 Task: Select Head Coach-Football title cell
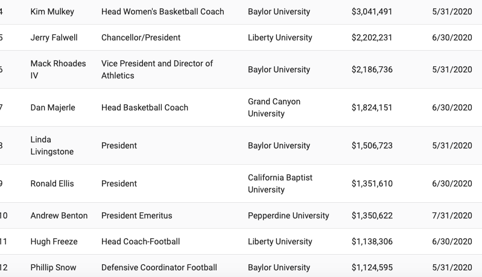coord(141,241)
